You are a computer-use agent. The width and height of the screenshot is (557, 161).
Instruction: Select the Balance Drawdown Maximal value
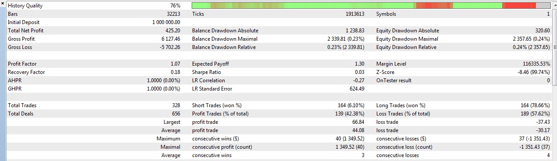pos(346,39)
